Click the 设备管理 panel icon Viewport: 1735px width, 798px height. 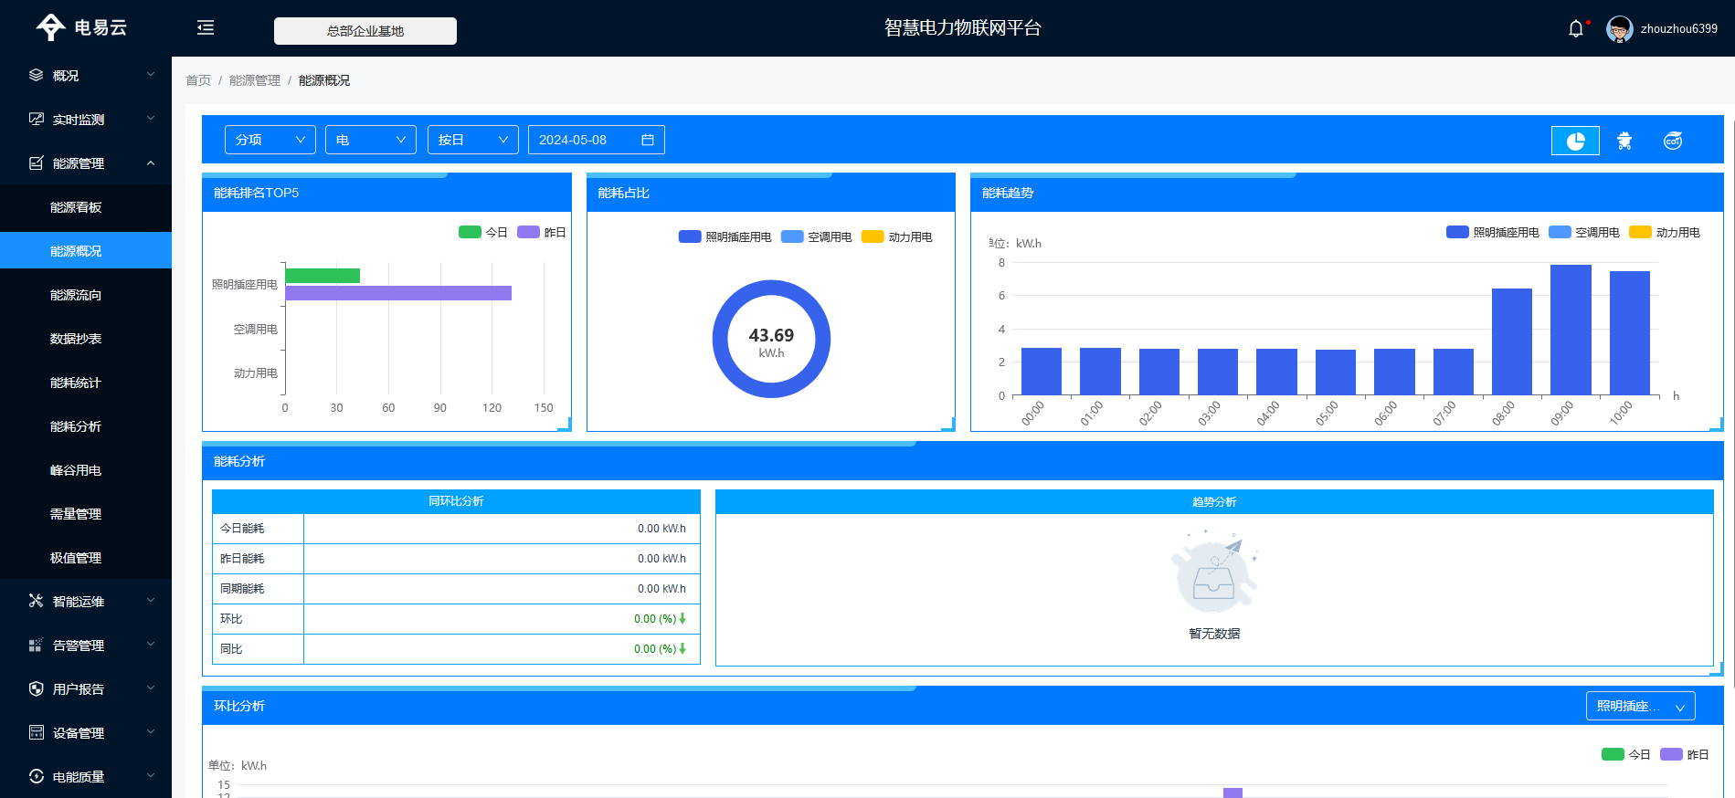pyautogui.click(x=37, y=732)
